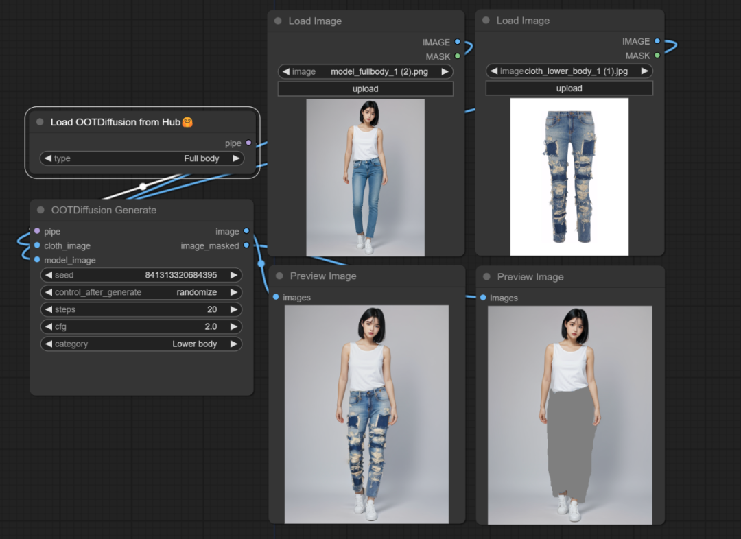This screenshot has width=741, height=539.
Task: Click the blue link midpoint below image_masked output
Action: (x=261, y=263)
